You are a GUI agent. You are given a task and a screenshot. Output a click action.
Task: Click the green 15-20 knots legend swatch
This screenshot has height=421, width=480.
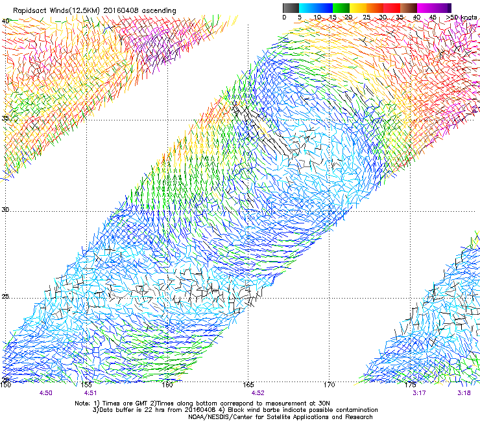341,8
